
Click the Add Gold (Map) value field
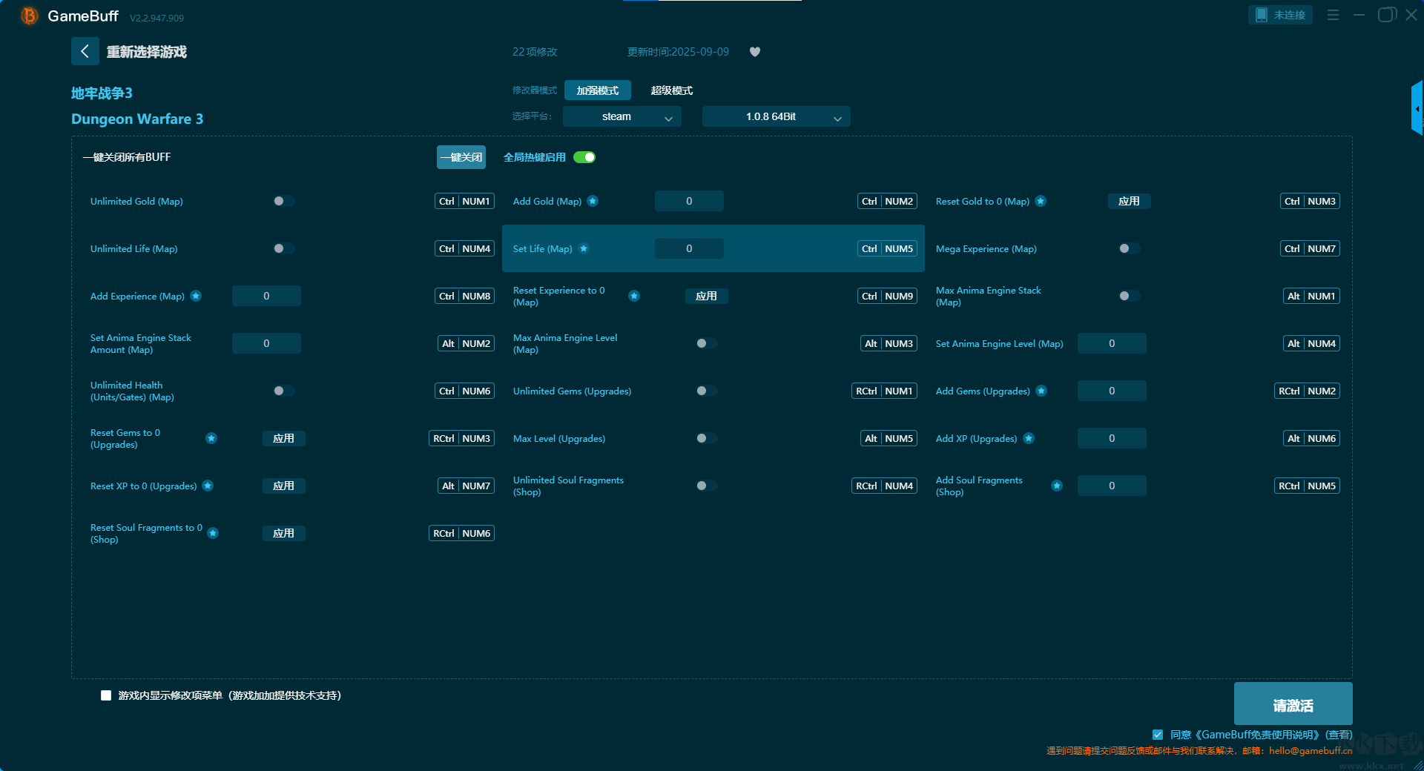pos(689,201)
